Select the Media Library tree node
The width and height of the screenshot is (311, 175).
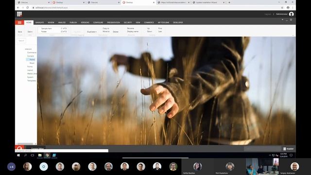(x=32, y=73)
